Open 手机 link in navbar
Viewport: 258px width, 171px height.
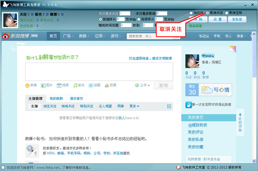point(217,36)
